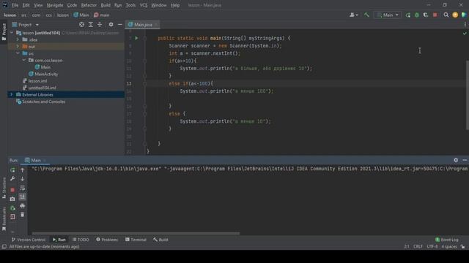469x263 pixels.
Task: Switch to the Main.java editor tab
Action: [144, 25]
